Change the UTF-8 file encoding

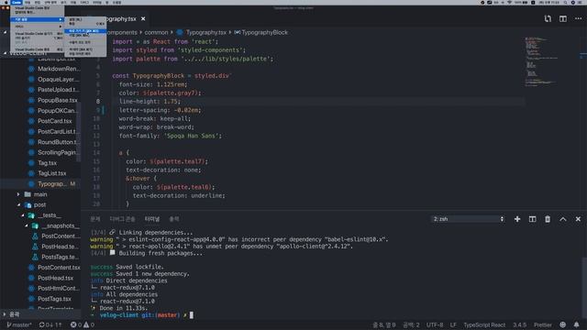[435, 324]
